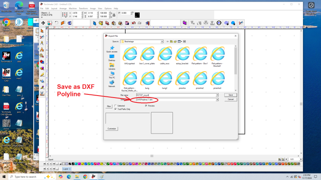This screenshot has height=180, width=321.
Task: Click the round black target icon in toolbar
Action: pos(219,23)
